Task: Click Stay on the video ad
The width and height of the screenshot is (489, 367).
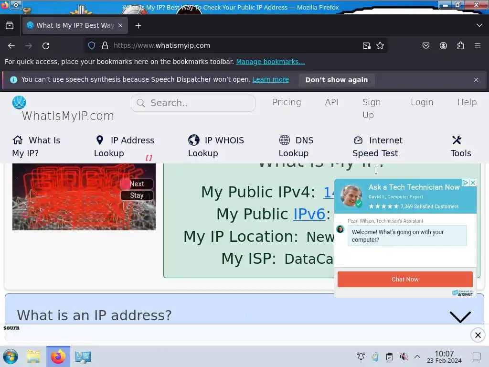Action: coord(137,195)
